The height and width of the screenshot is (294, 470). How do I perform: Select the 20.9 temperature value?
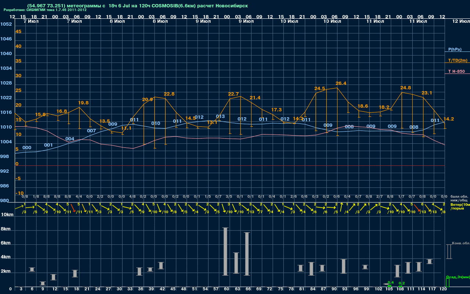pos(148,100)
